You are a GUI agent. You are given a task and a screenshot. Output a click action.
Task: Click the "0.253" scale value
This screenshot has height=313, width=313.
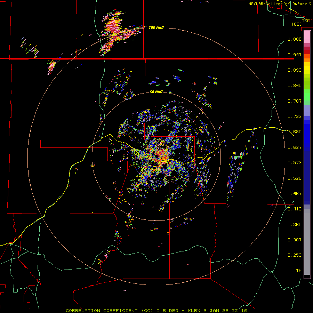[x=295, y=255]
